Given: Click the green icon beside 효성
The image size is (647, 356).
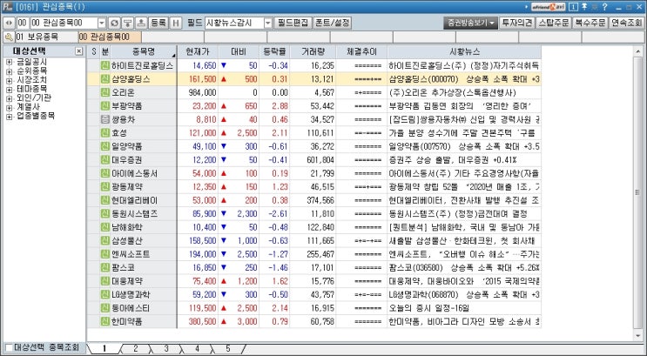Looking at the screenshot, I should point(104,133).
